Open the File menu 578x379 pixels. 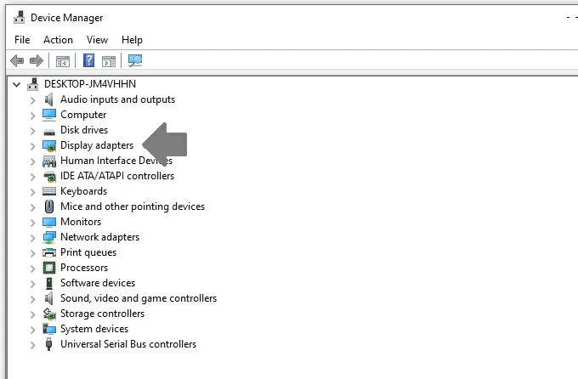click(22, 40)
